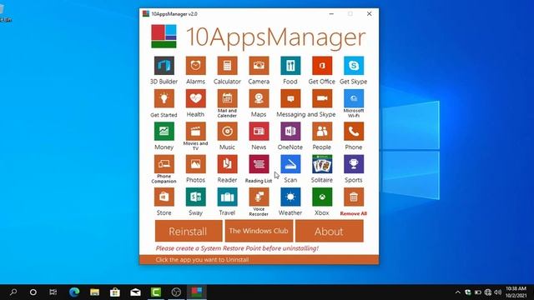Image resolution: width=534 pixels, height=300 pixels.
Task: Uninstall the Get Started app
Action: (164, 98)
